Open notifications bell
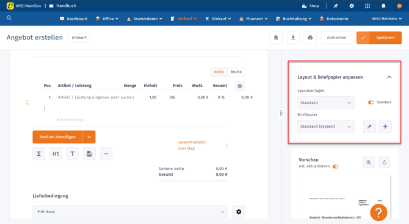409x224 pixels. (x=383, y=5)
